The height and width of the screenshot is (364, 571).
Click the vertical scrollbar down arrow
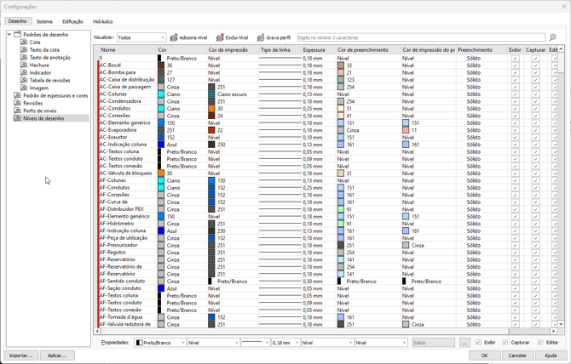coord(561,324)
